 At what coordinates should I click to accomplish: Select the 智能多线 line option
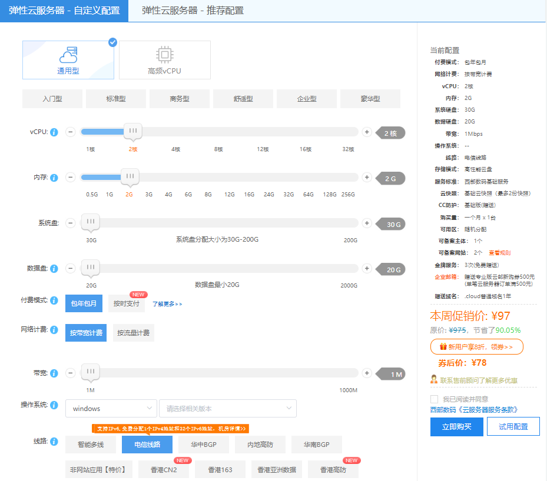(x=91, y=445)
